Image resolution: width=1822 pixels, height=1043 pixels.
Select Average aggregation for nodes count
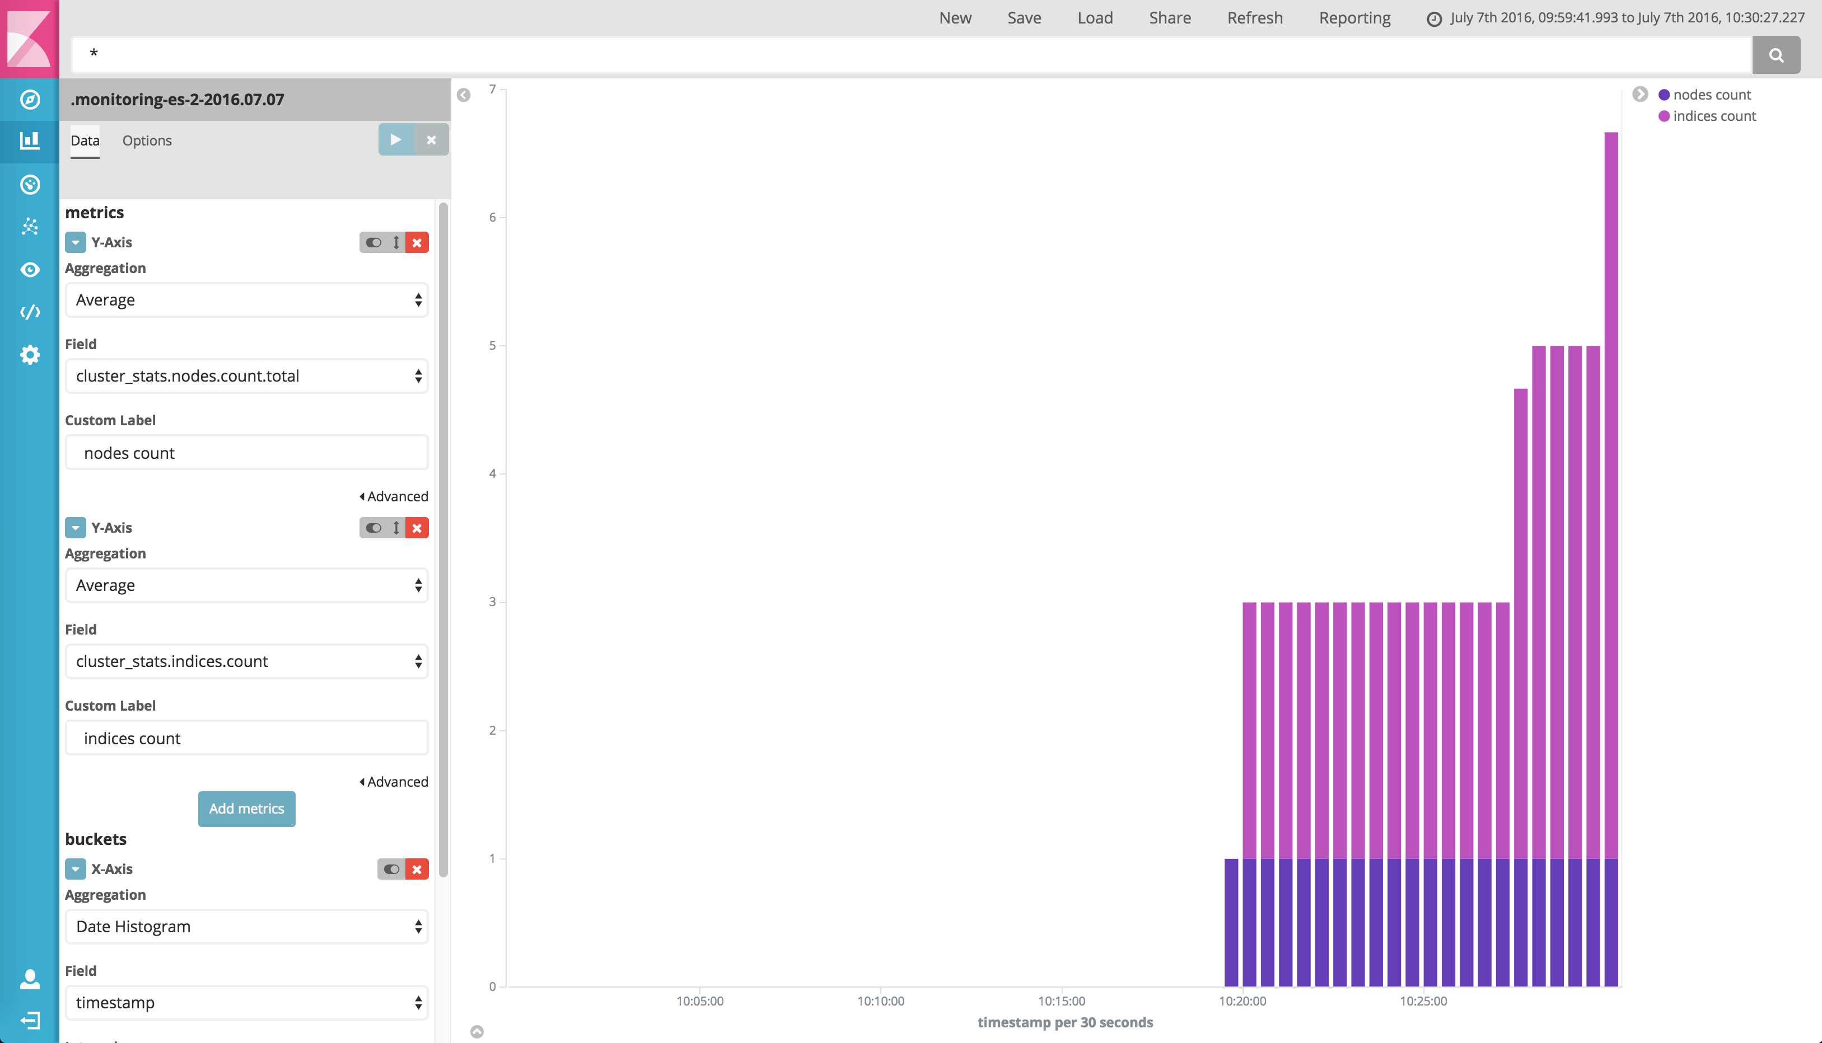245,299
